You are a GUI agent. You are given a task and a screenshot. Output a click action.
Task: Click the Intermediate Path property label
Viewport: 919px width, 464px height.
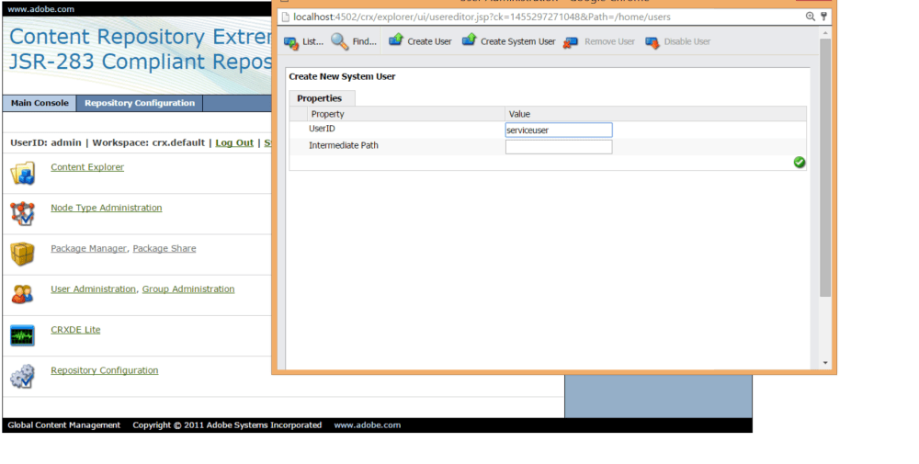click(x=344, y=145)
